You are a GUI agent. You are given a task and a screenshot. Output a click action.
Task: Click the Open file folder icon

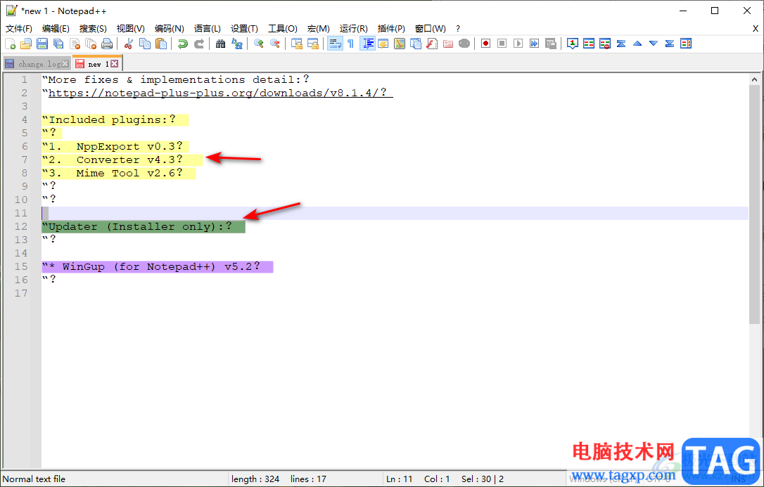pyautogui.click(x=26, y=44)
